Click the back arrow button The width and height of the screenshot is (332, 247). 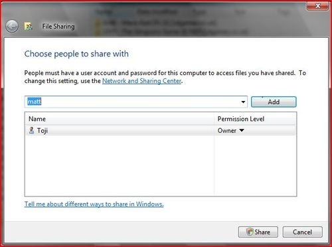tap(12, 27)
